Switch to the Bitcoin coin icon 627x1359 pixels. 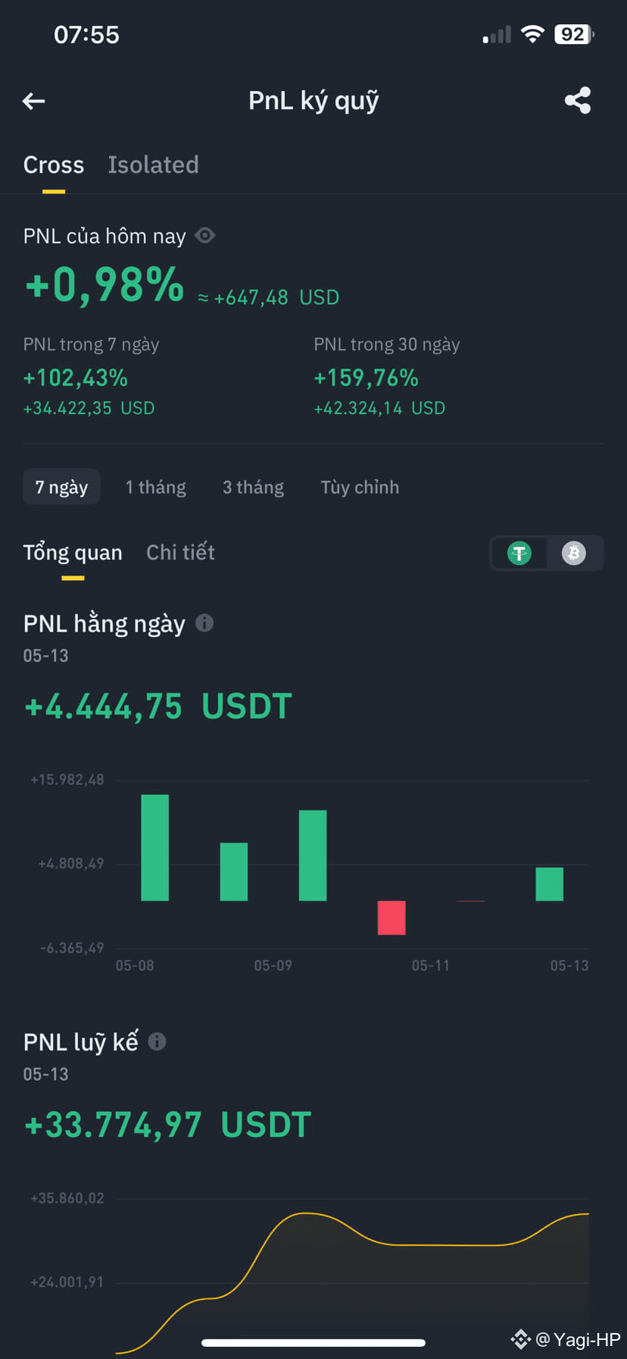coord(574,554)
